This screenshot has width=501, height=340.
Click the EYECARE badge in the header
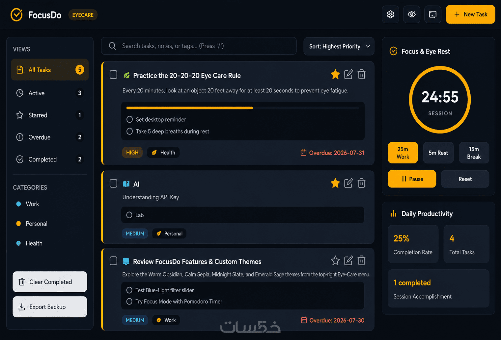[83, 15]
